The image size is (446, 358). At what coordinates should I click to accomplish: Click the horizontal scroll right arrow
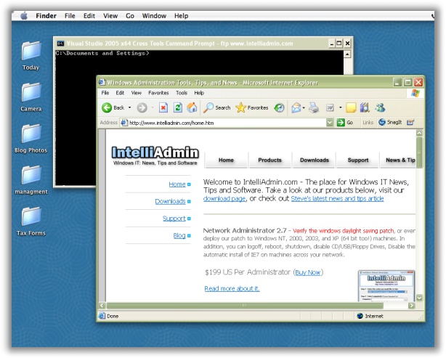(411, 306)
